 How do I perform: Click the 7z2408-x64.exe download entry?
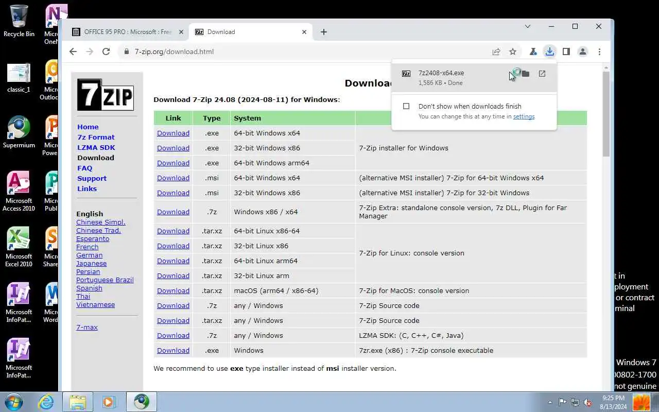pyautogui.click(x=474, y=78)
